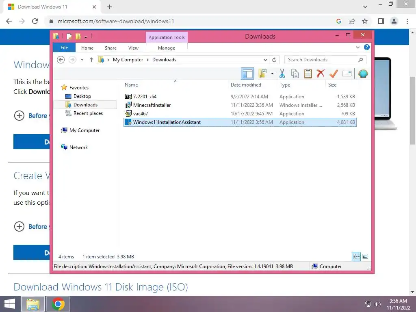Open the Chrome profile avatar
The width and height of the screenshot is (416, 312).
click(x=394, y=21)
